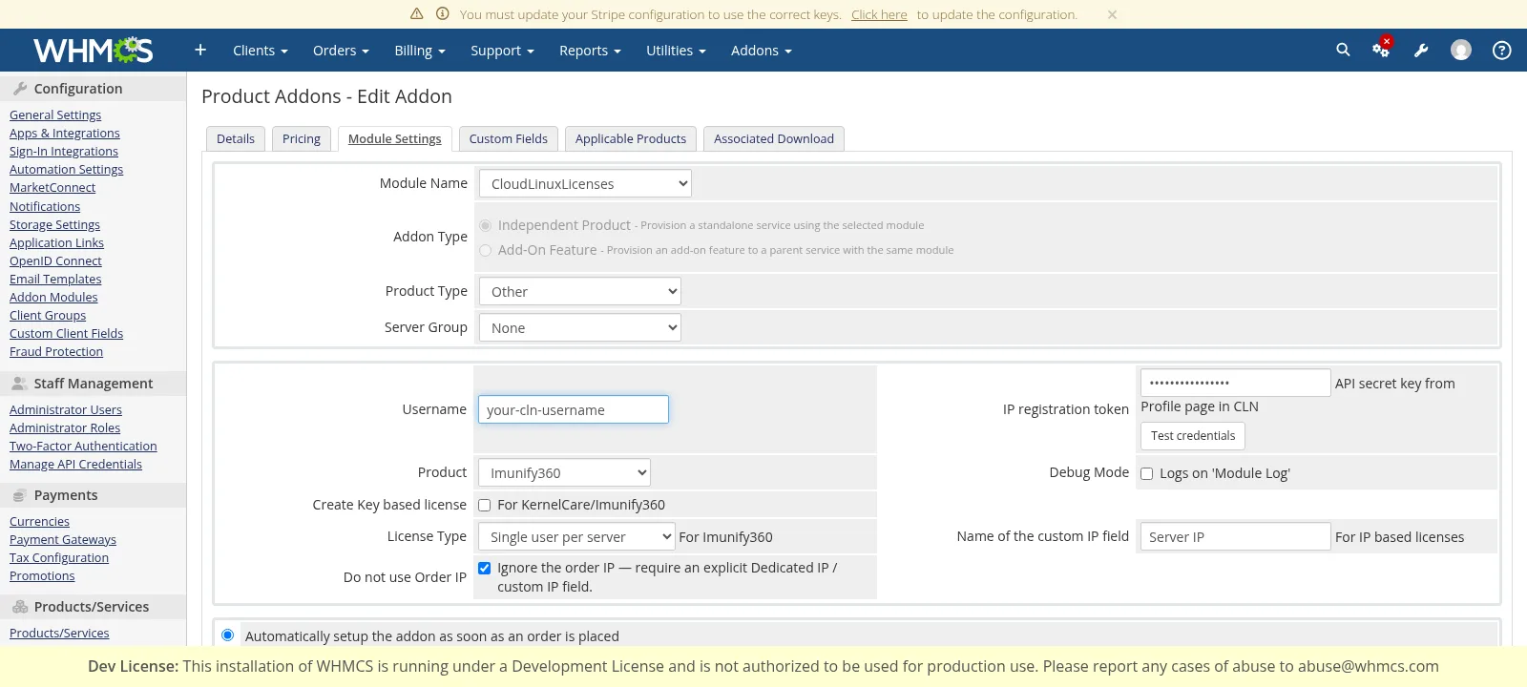1527x687 pixels.
Task: Switch to the Pricing tab
Action: point(302,138)
